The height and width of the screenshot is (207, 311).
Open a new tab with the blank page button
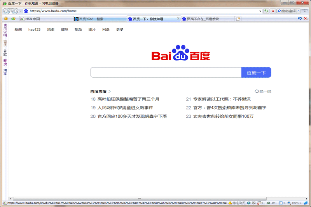238,19
